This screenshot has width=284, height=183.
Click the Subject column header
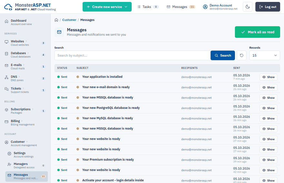82,68
